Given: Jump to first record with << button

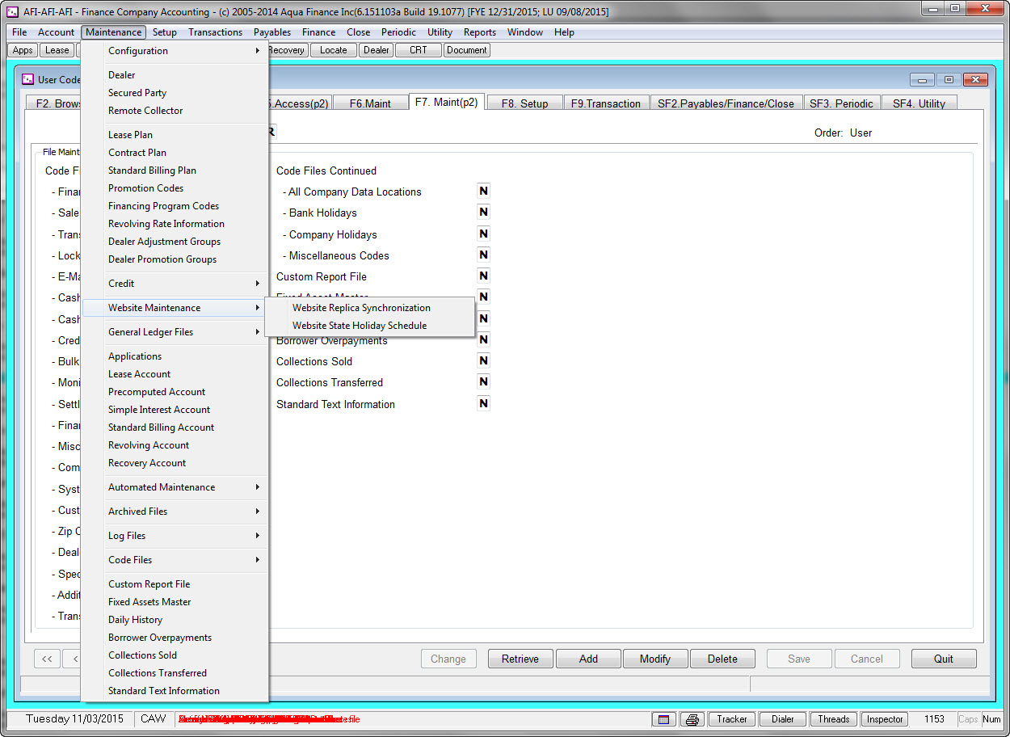Looking at the screenshot, I should (x=47, y=659).
